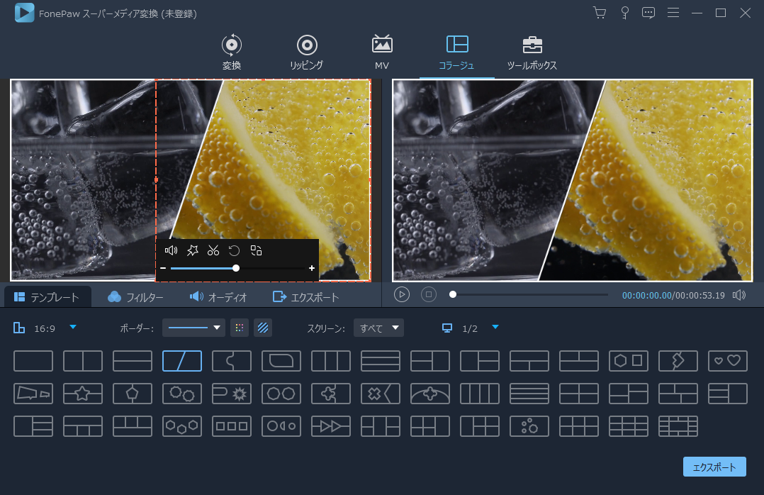
Task: Mute the selected clip's speaker icon
Action: pos(171,250)
